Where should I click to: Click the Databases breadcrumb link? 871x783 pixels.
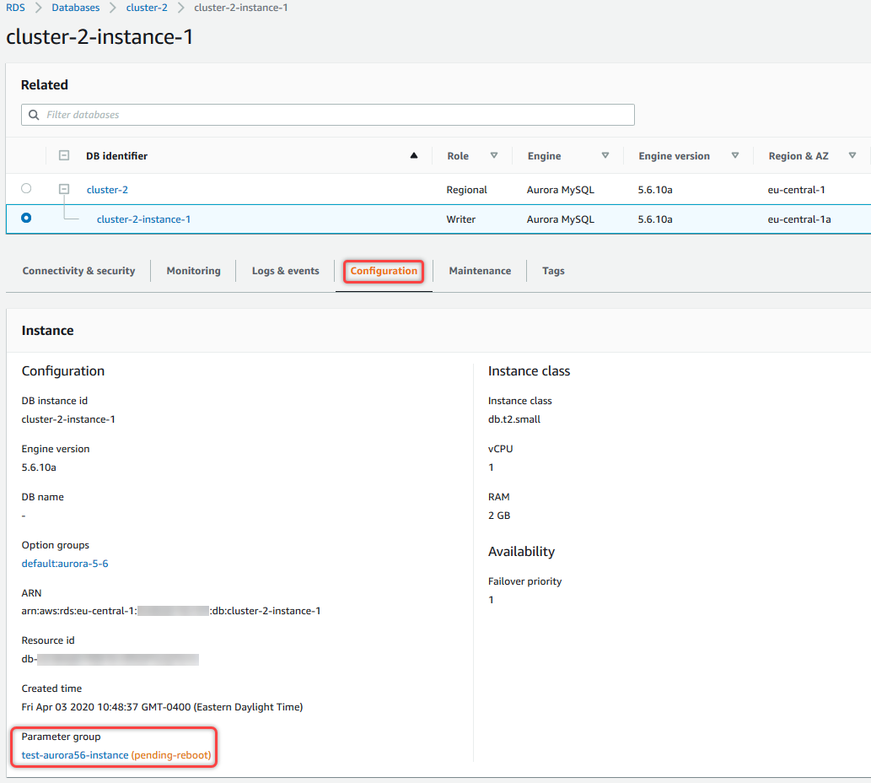tap(75, 8)
